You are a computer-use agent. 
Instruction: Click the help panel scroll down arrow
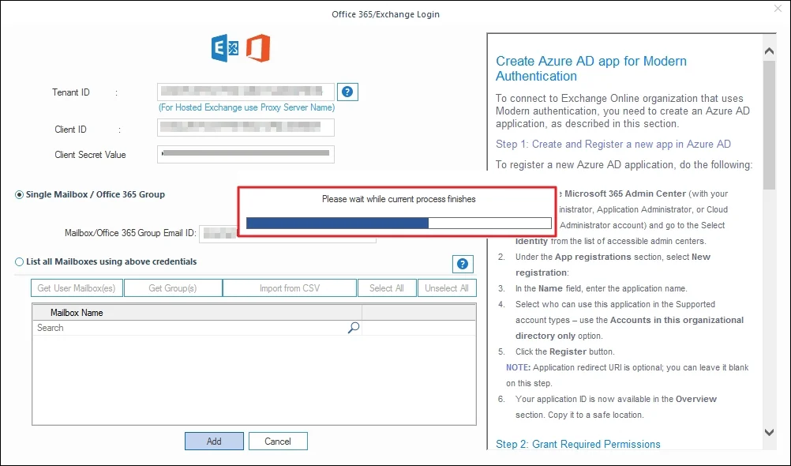(770, 432)
